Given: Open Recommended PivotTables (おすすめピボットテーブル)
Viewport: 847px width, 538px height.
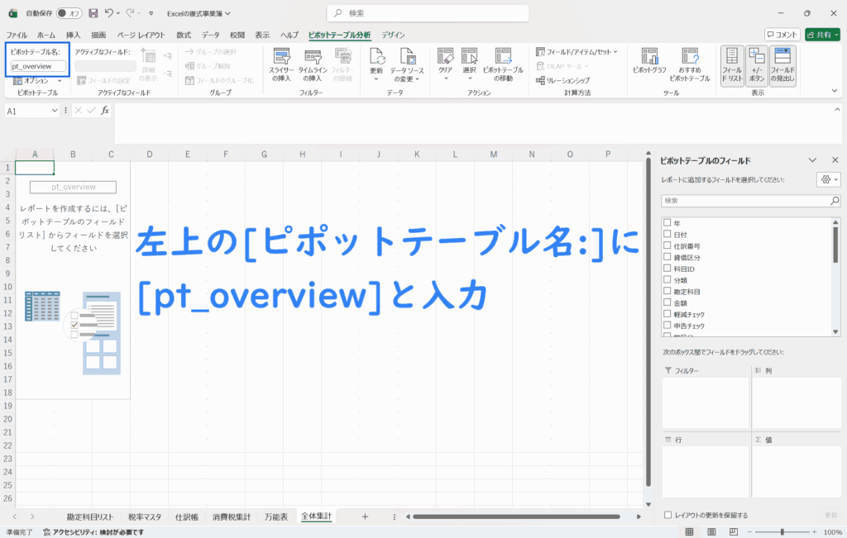Looking at the screenshot, I should (690, 57).
